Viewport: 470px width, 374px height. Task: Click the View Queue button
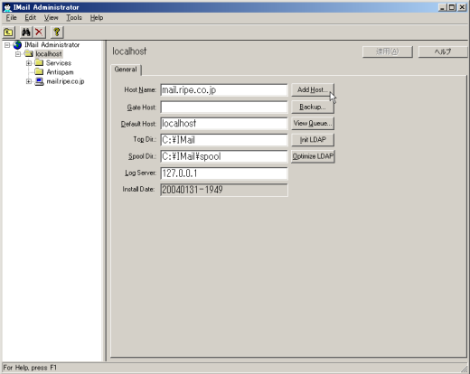tap(313, 123)
